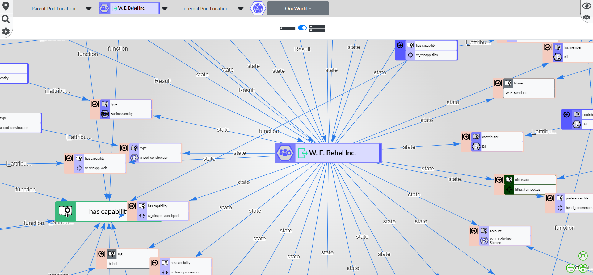Open the settings gear icon
This screenshot has height=275, width=593.
(6, 31)
